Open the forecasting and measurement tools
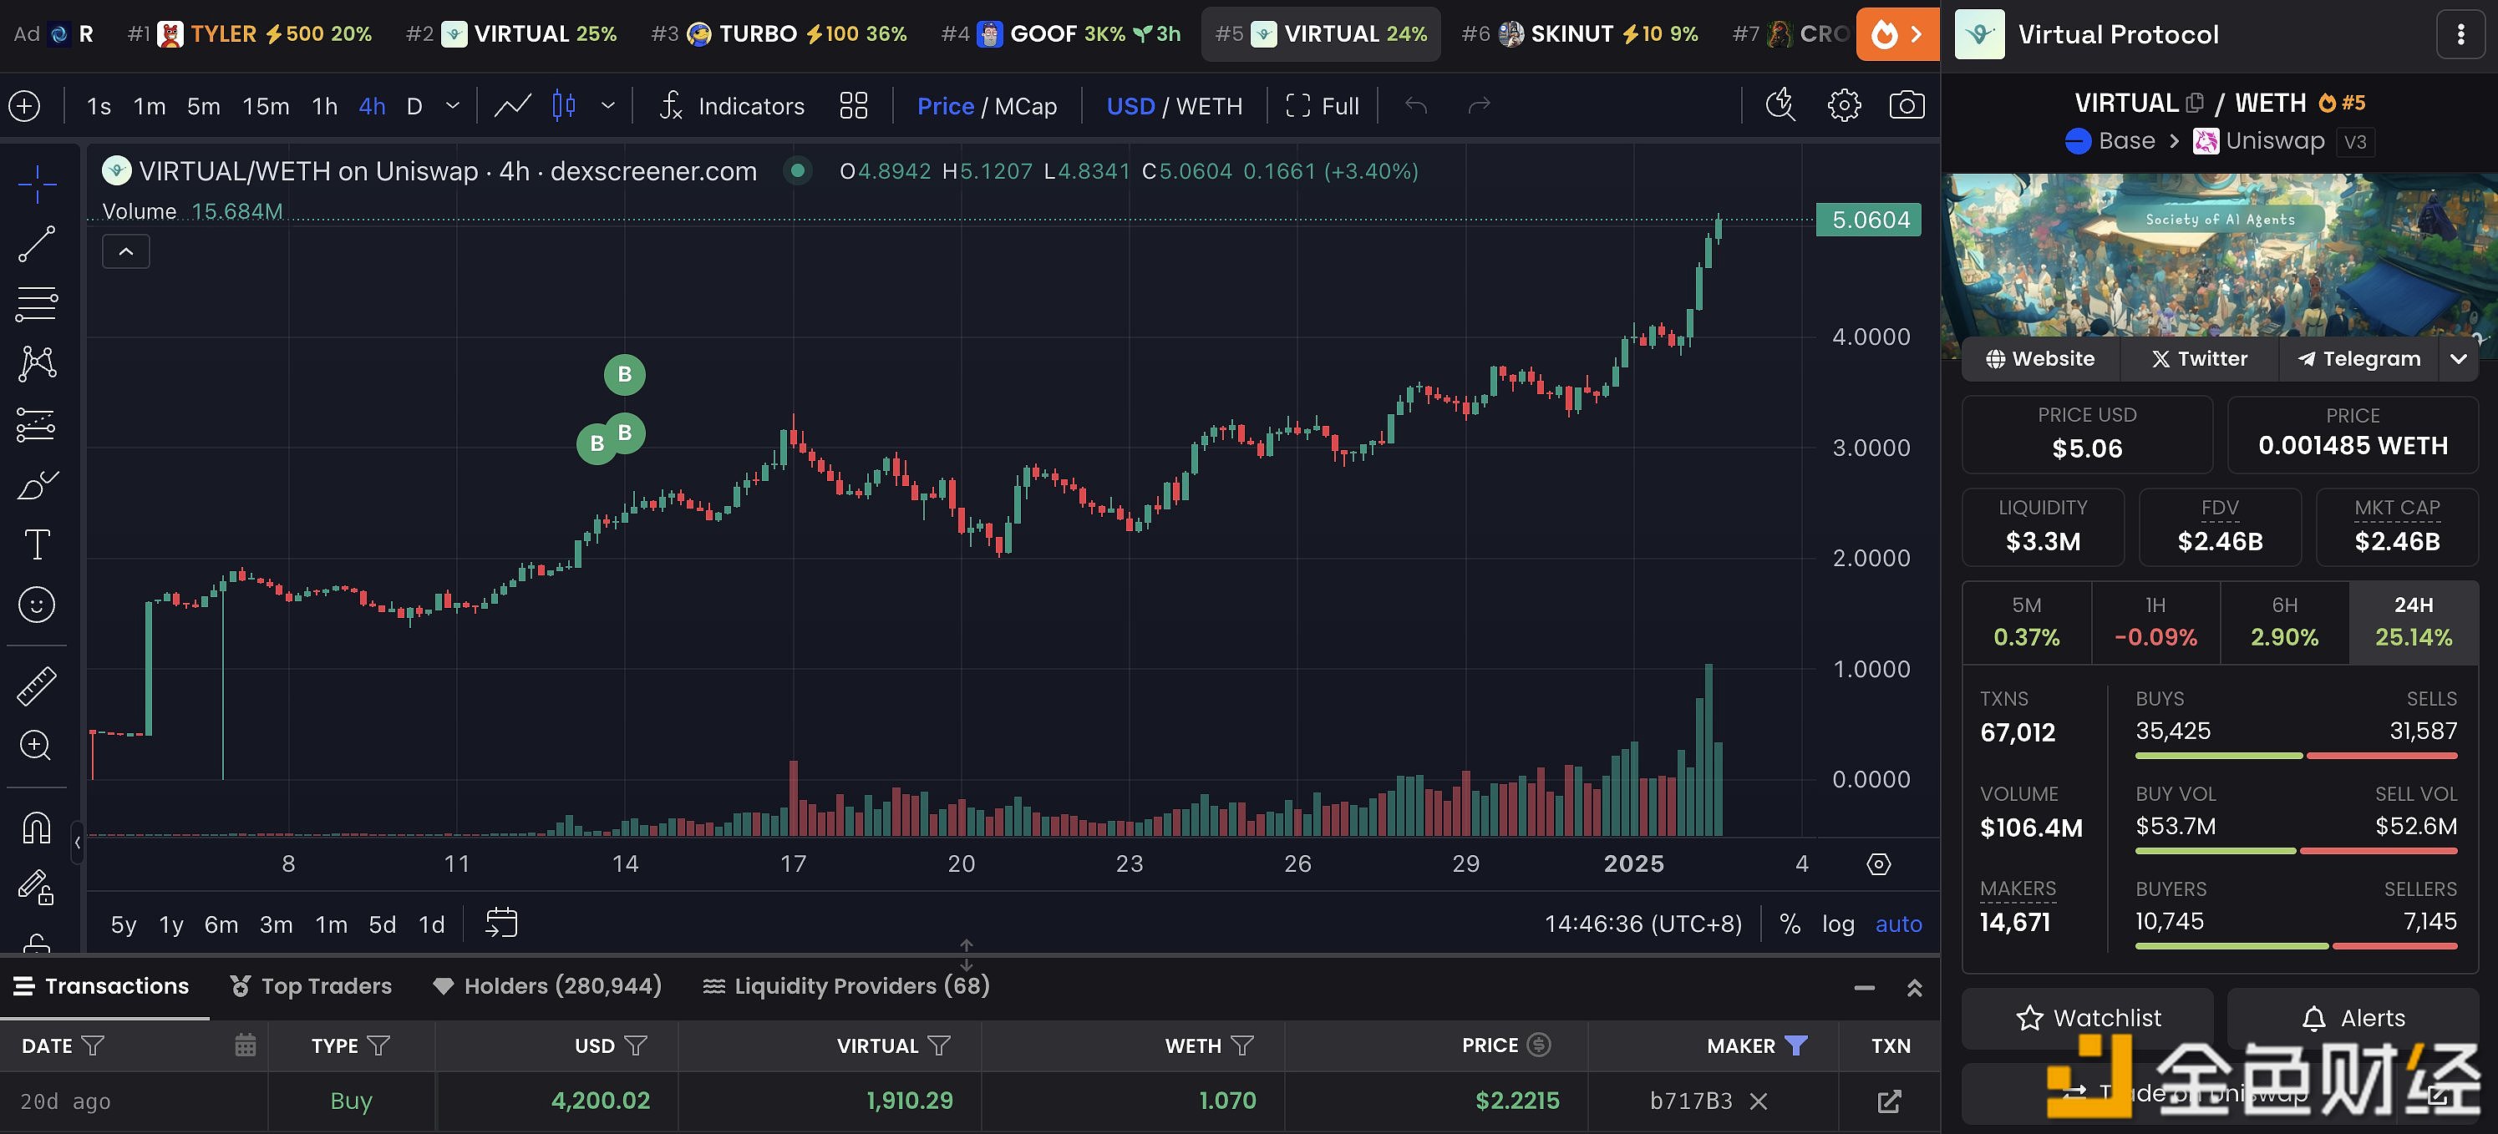The width and height of the screenshot is (2498, 1134). pyautogui.click(x=37, y=424)
